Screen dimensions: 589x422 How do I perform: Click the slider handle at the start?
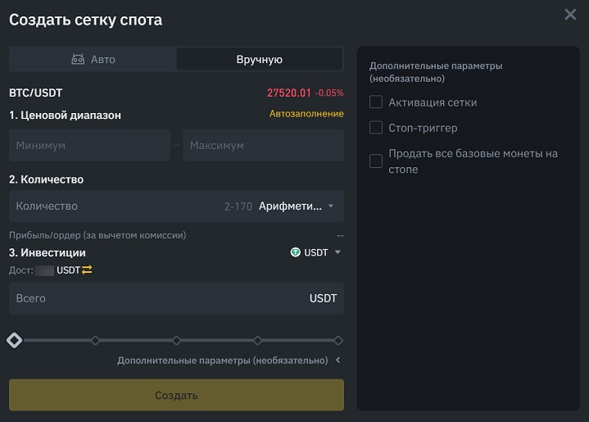coord(14,340)
